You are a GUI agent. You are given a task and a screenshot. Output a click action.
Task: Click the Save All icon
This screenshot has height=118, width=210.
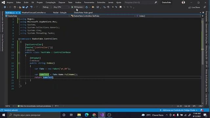(x=27, y=7)
